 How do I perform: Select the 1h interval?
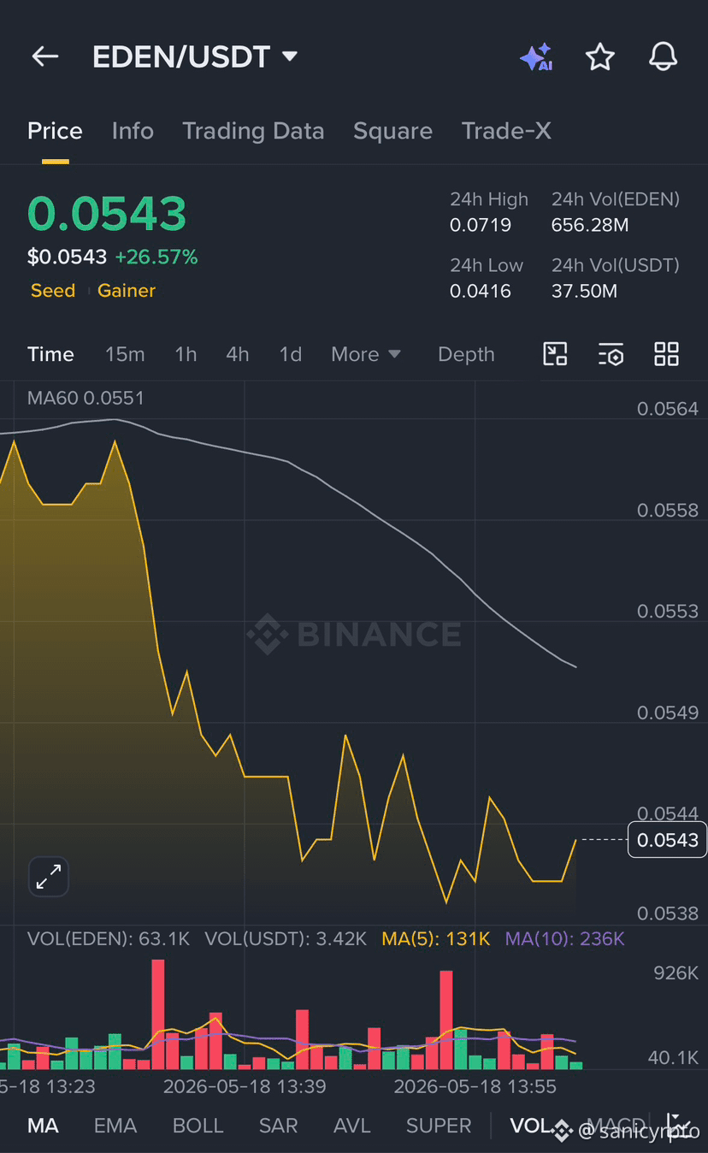[186, 354]
